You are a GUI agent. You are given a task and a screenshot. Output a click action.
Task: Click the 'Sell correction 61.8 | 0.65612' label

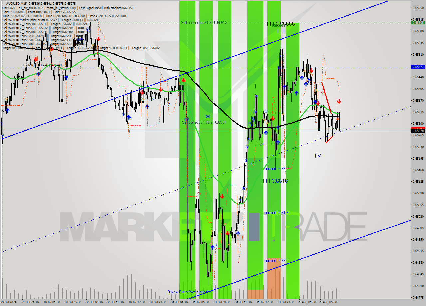[204, 23]
